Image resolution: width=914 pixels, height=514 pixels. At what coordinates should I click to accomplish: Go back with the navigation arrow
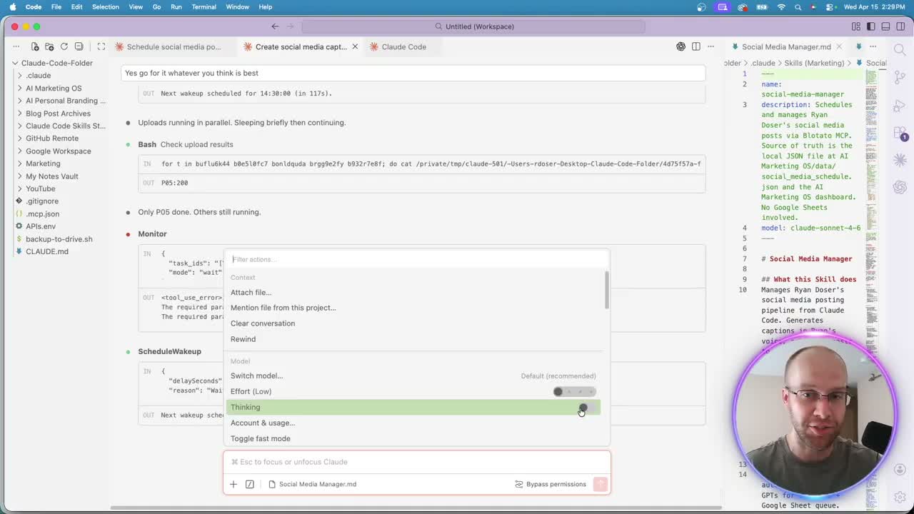tap(275, 26)
